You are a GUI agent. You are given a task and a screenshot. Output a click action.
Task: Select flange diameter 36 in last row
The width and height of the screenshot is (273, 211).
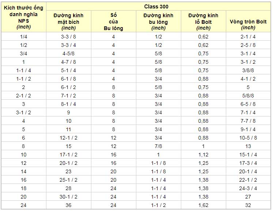point(69,205)
